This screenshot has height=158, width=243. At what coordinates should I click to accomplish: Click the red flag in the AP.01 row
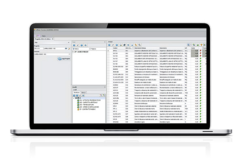pyautogui.click(x=200, y=51)
